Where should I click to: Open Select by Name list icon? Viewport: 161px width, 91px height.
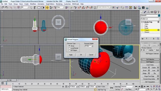click(x=35, y=8)
